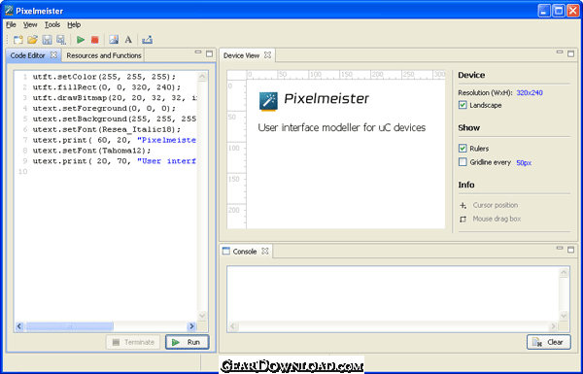Click code editor scroll right arrow
The height and width of the screenshot is (374, 583).
point(191,326)
